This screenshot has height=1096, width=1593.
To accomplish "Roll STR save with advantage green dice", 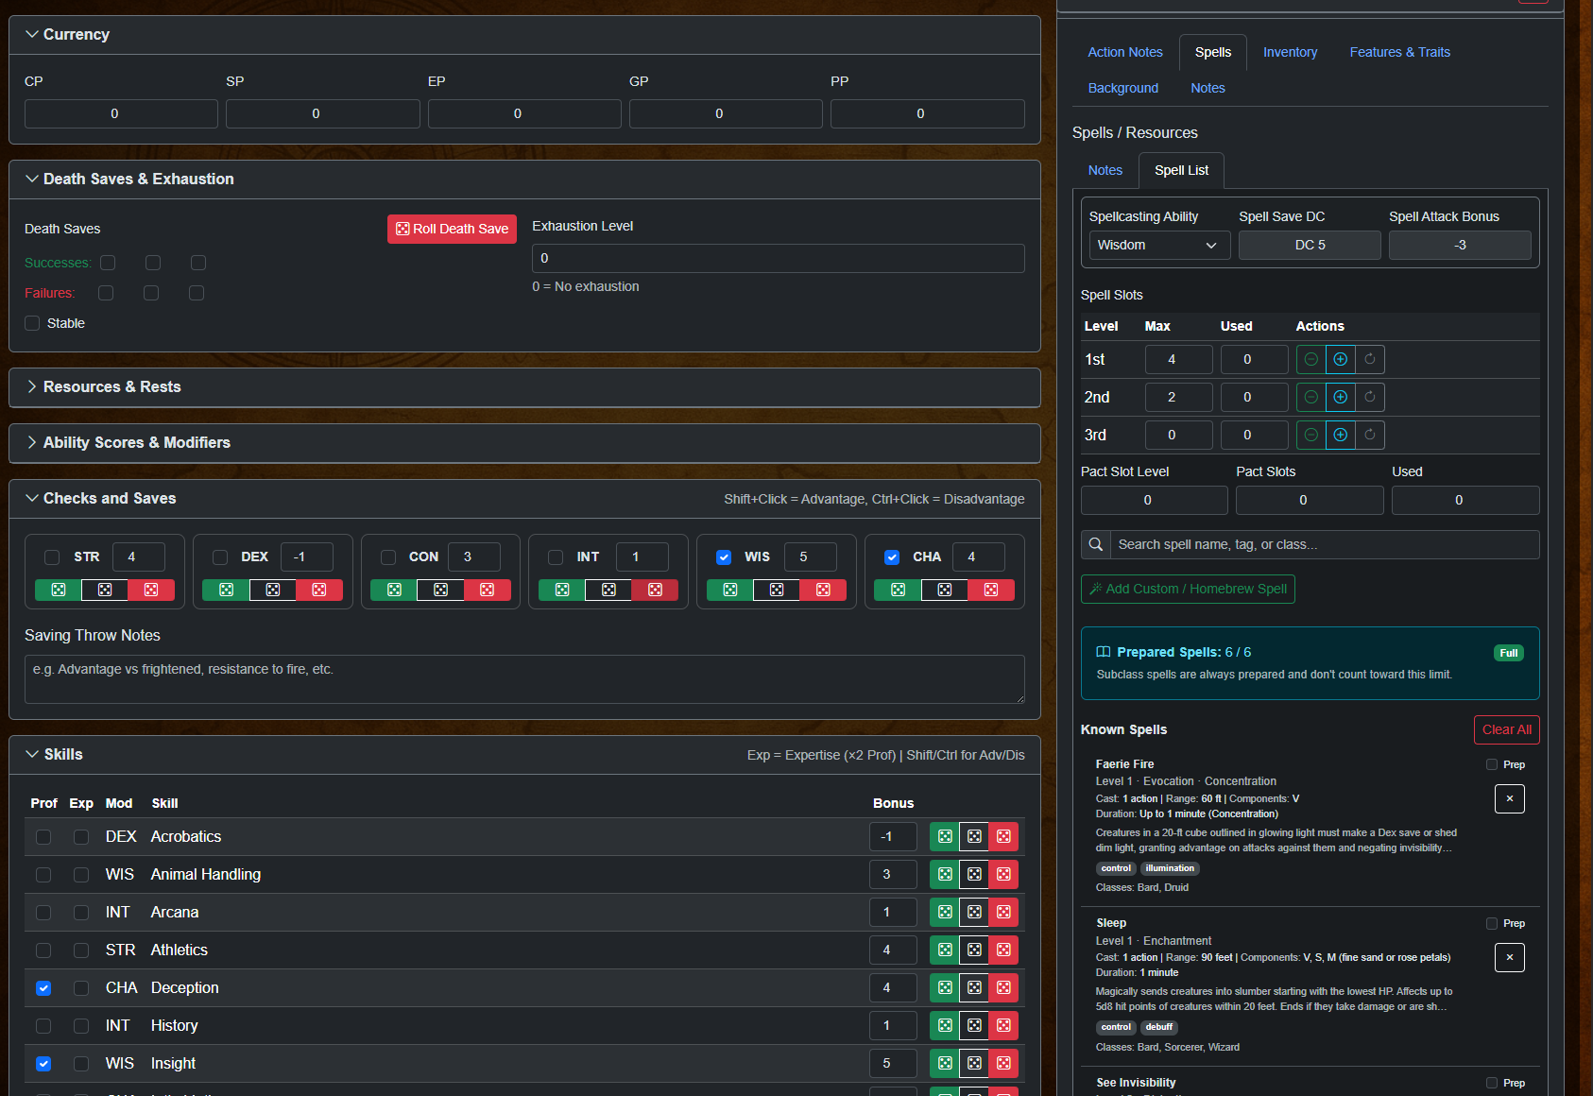I will tap(59, 590).
